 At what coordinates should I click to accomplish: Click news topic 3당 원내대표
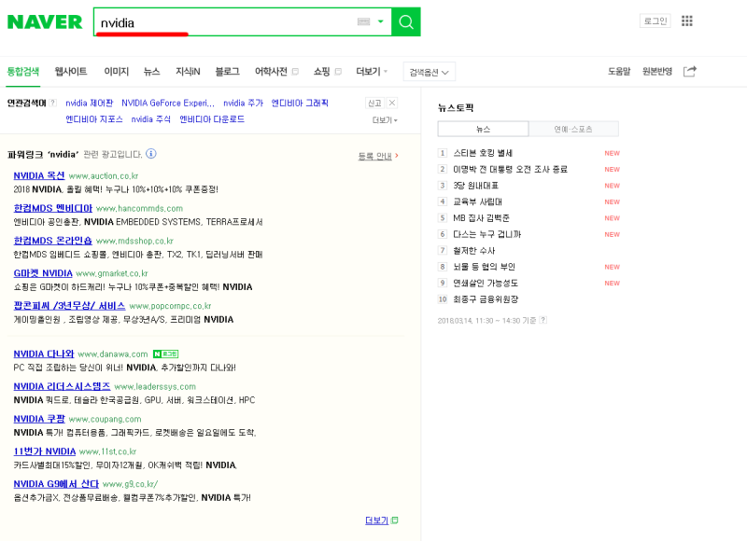click(475, 186)
